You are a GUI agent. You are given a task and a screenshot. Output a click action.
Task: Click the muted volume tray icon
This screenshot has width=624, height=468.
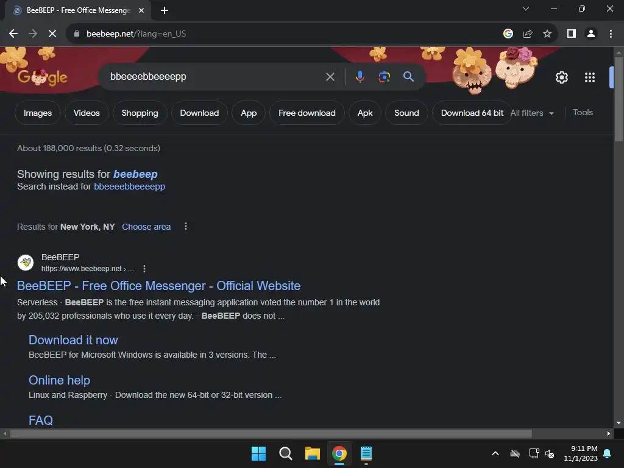[x=550, y=453]
